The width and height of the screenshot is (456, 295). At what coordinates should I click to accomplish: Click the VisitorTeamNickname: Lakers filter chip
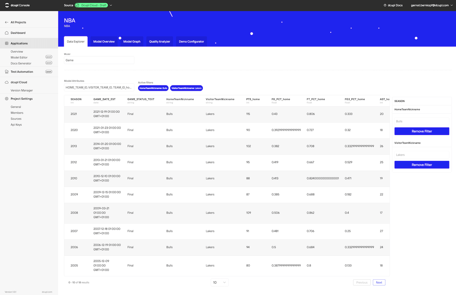click(x=186, y=88)
